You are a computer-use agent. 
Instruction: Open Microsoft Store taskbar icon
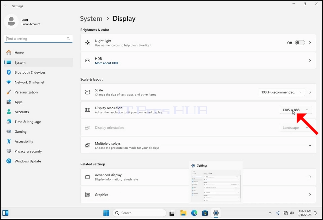[x=205, y=213]
